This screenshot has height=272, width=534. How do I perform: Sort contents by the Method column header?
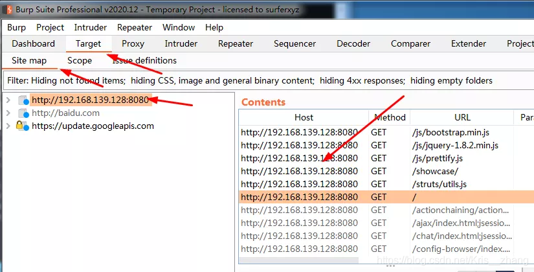390,118
